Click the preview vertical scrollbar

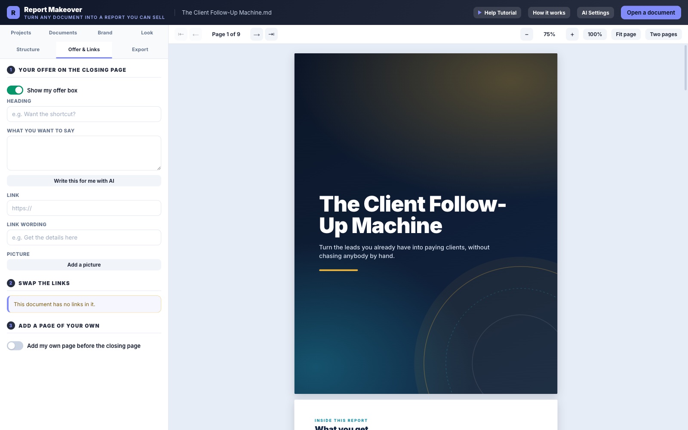[x=685, y=68]
